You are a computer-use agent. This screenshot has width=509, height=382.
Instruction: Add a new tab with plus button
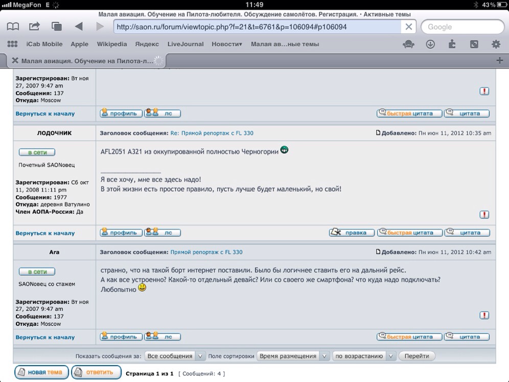(499, 60)
